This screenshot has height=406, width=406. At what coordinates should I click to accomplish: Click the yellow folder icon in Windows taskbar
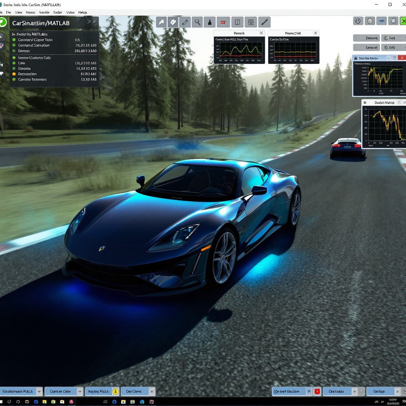click(45, 401)
